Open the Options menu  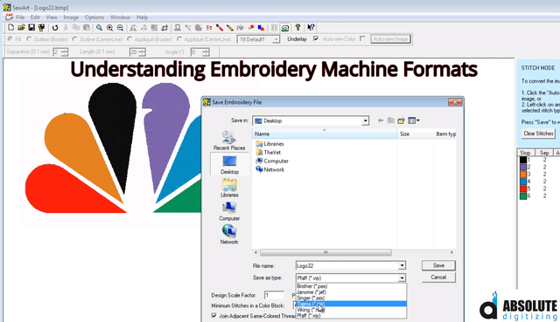[94, 17]
